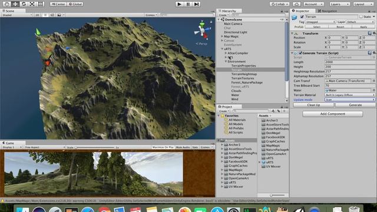Image resolution: width=377 pixels, height=212 pixels.
Task: Select the Hand tool in toolbar
Action: [x=6, y=4]
